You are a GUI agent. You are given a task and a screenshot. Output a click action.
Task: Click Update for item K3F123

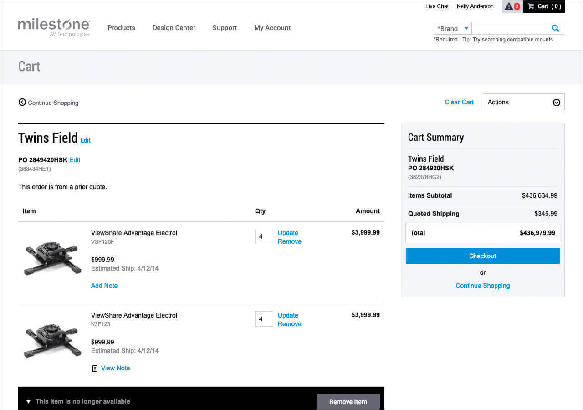coord(288,315)
